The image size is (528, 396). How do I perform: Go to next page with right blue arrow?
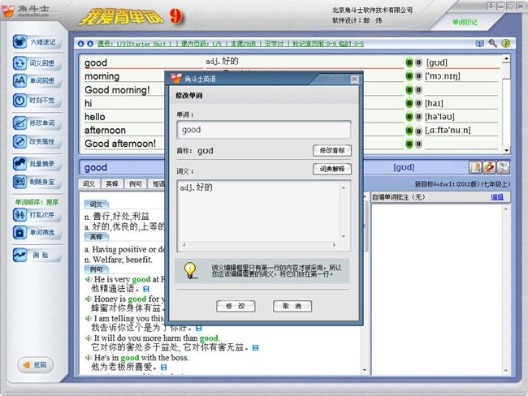[x=90, y=44]
